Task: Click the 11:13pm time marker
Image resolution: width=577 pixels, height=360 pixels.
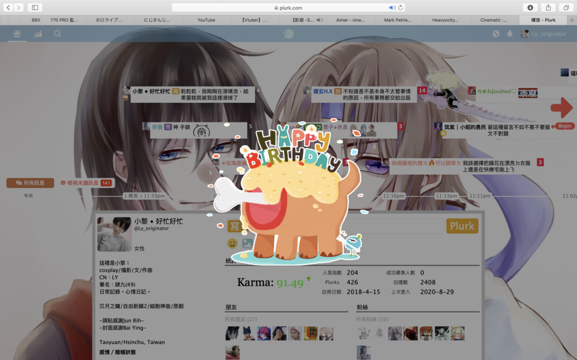Action: (x=446, y=196)
